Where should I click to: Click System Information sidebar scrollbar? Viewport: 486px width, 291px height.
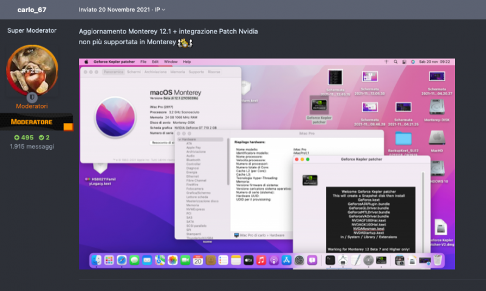[x=228, y=161]
